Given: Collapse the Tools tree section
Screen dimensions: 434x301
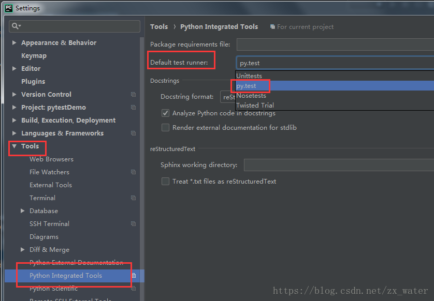Looking at the screenshot, I should tap(15, 146).
